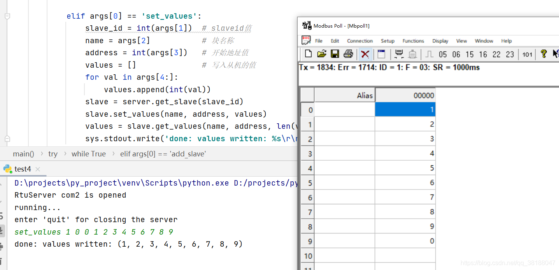Open the Connection menu
This screenshot has width=559, height=270.
pos(360,41)
